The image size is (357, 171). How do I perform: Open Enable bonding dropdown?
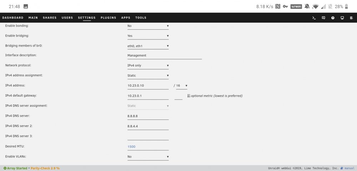pos(148,26)
